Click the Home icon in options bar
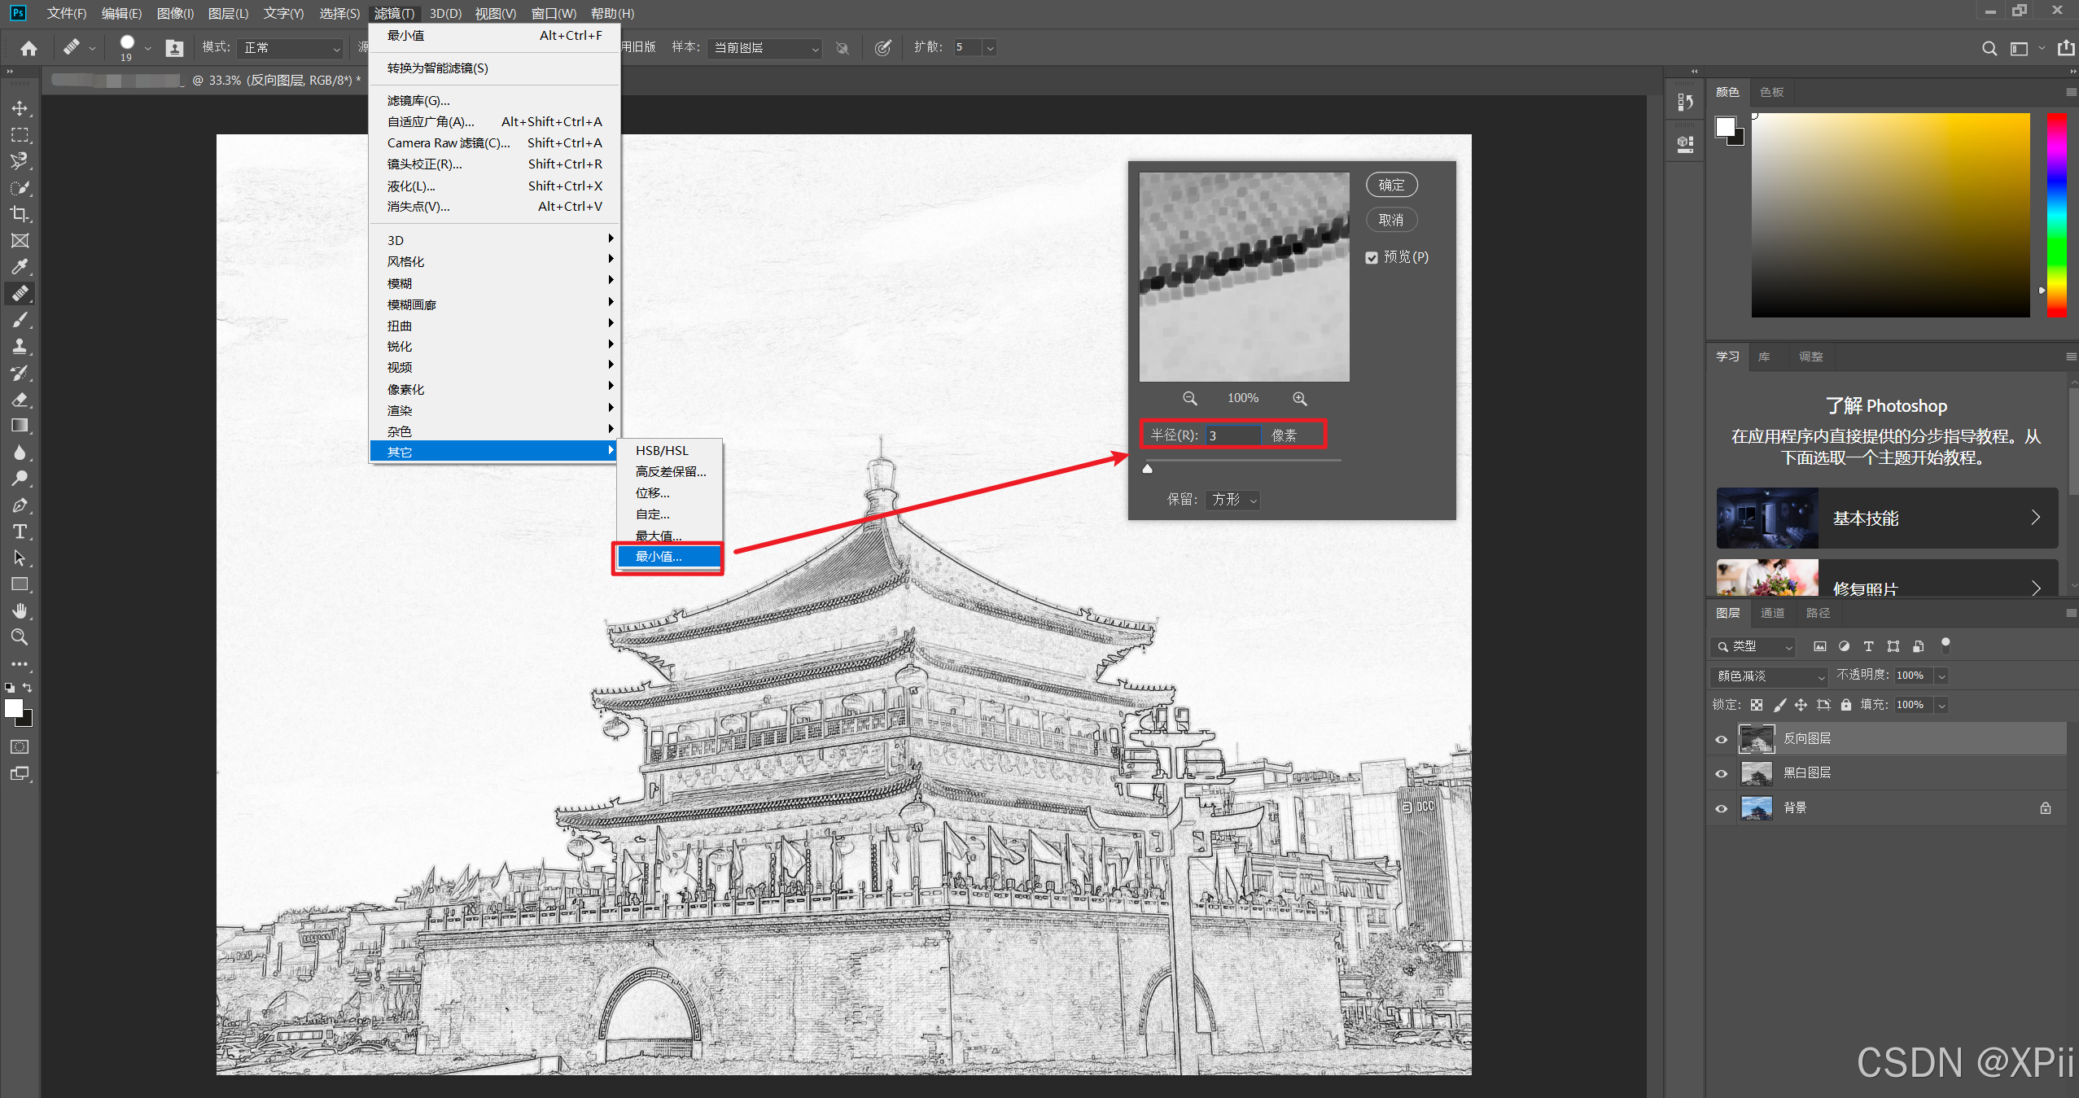2079x1098 pixels. click(x=28, y=49)
